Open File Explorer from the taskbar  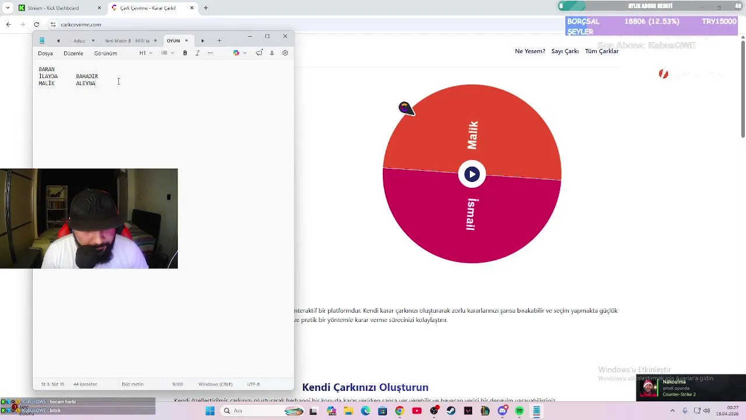(349, 411)
